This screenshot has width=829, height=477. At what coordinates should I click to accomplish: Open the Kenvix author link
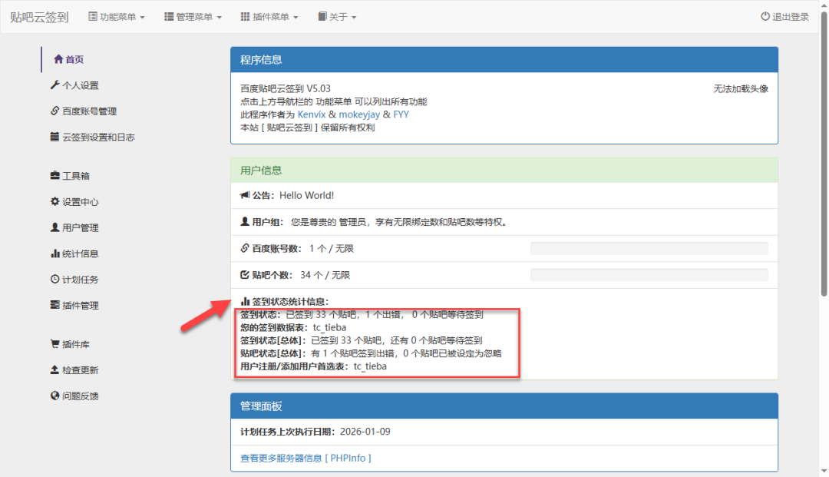pos(312,114)
